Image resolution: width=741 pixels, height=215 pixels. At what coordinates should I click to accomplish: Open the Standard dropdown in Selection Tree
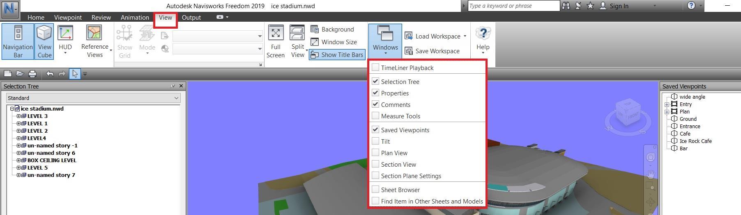(93, 98)
